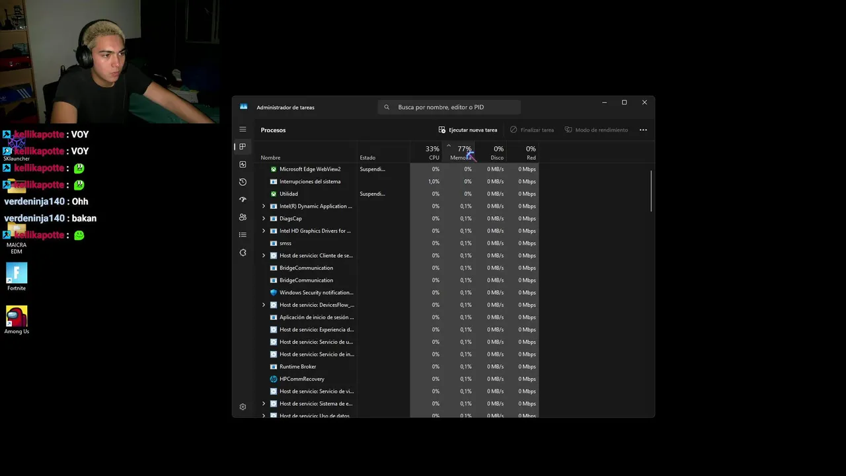The image size is (846, 476).
Task: Click Suspendi... status of Utilidad
Action: (372, 194)
